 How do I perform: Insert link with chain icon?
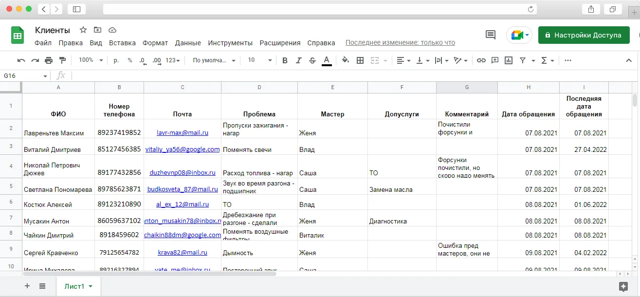(x=481, y=60)
